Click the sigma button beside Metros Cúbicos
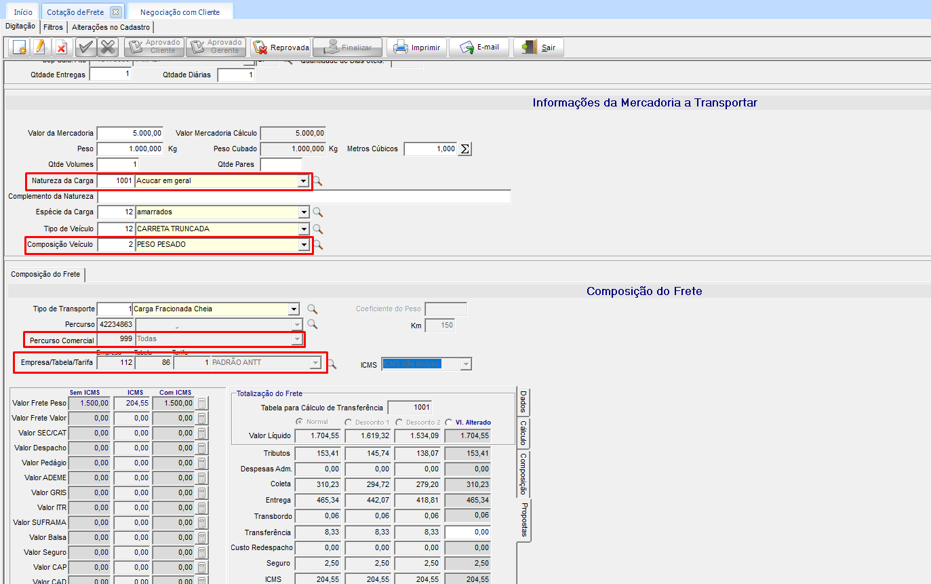This screenshot has height=584, width=931. (x=464, y=149)
